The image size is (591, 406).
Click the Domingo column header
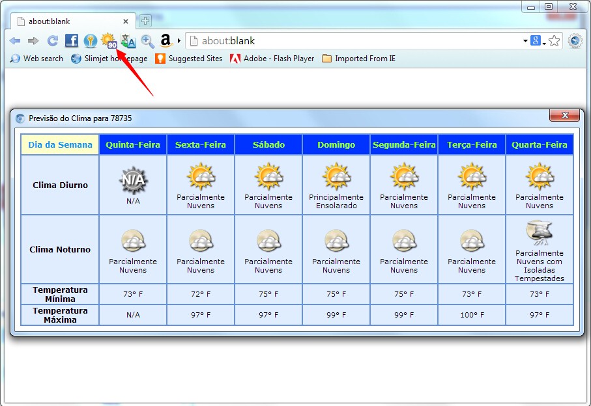[336, 145]
